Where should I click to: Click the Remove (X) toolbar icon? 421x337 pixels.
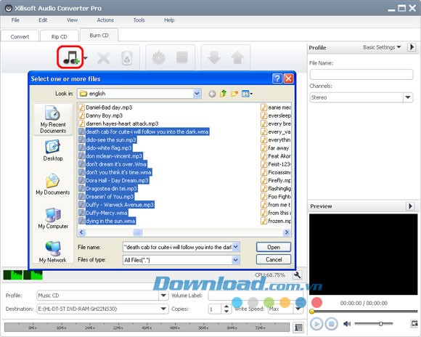coord(103,58)
